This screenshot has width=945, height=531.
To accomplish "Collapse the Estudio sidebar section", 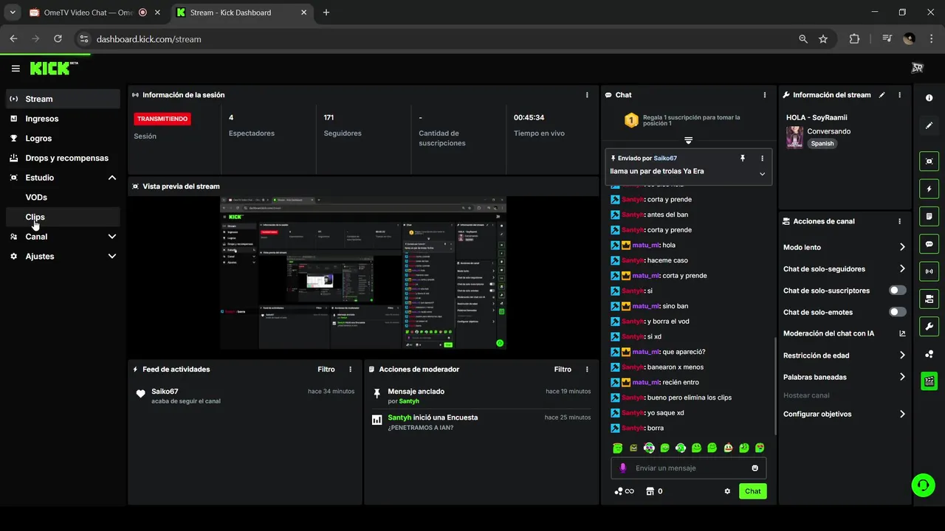I will pyautogui.click(x=112, y=178).
